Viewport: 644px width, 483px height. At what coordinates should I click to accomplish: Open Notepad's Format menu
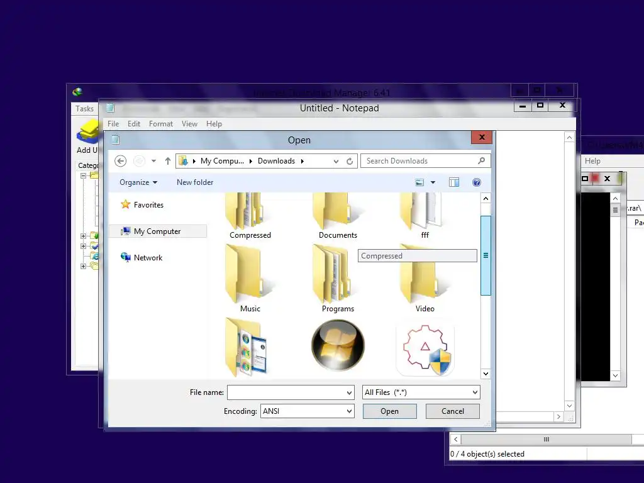coord(161,124)
